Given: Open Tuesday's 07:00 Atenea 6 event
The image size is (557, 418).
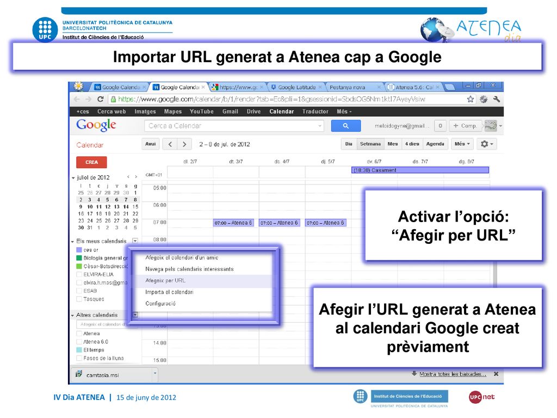Looking at the screenshot, I should click(233, 223).
